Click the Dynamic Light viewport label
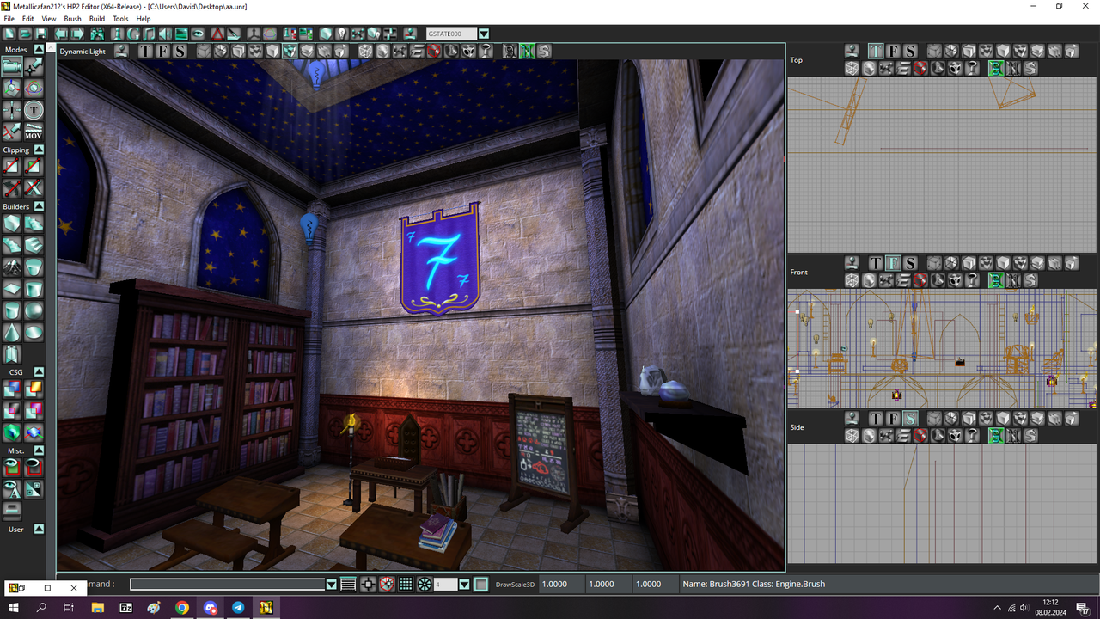This screenshot has height=619, width=1100. pyautogui.click(x=82, y=52)
